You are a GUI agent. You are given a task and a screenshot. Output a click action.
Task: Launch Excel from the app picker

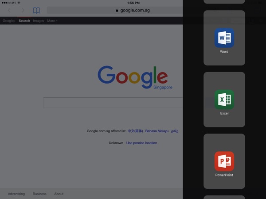(224, 99)
